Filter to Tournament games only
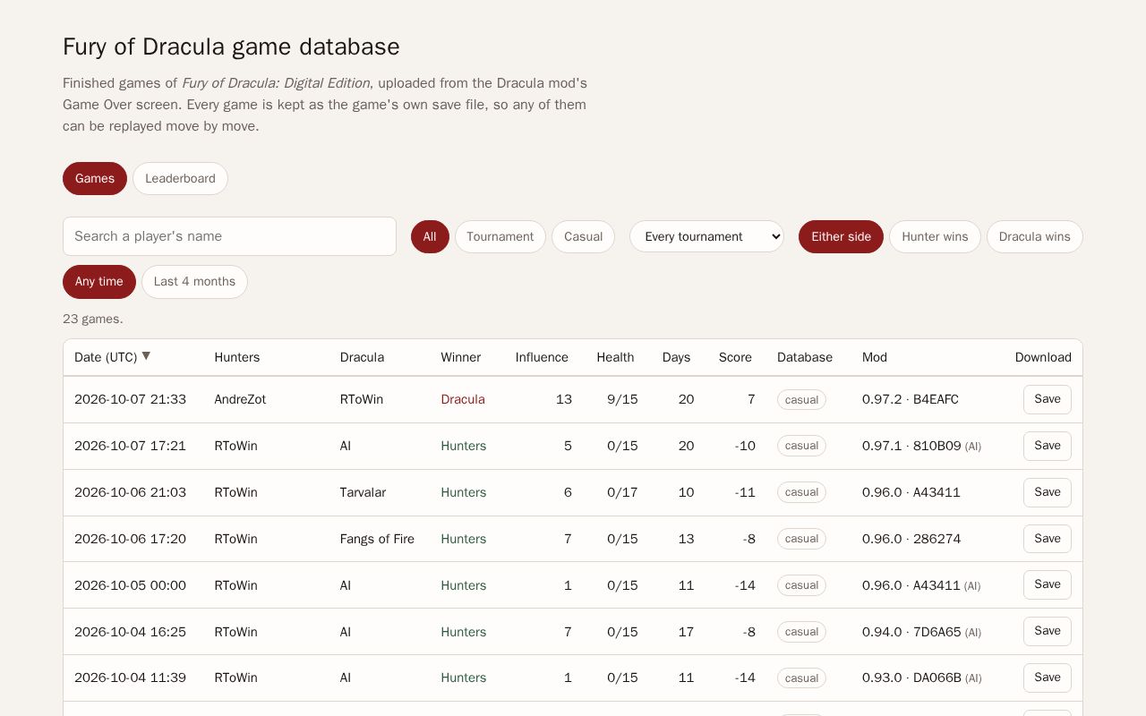This screenshot has height=716, width=1146. click(500, 236)
